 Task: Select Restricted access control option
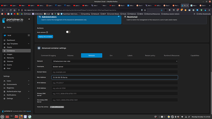(164, 20)
